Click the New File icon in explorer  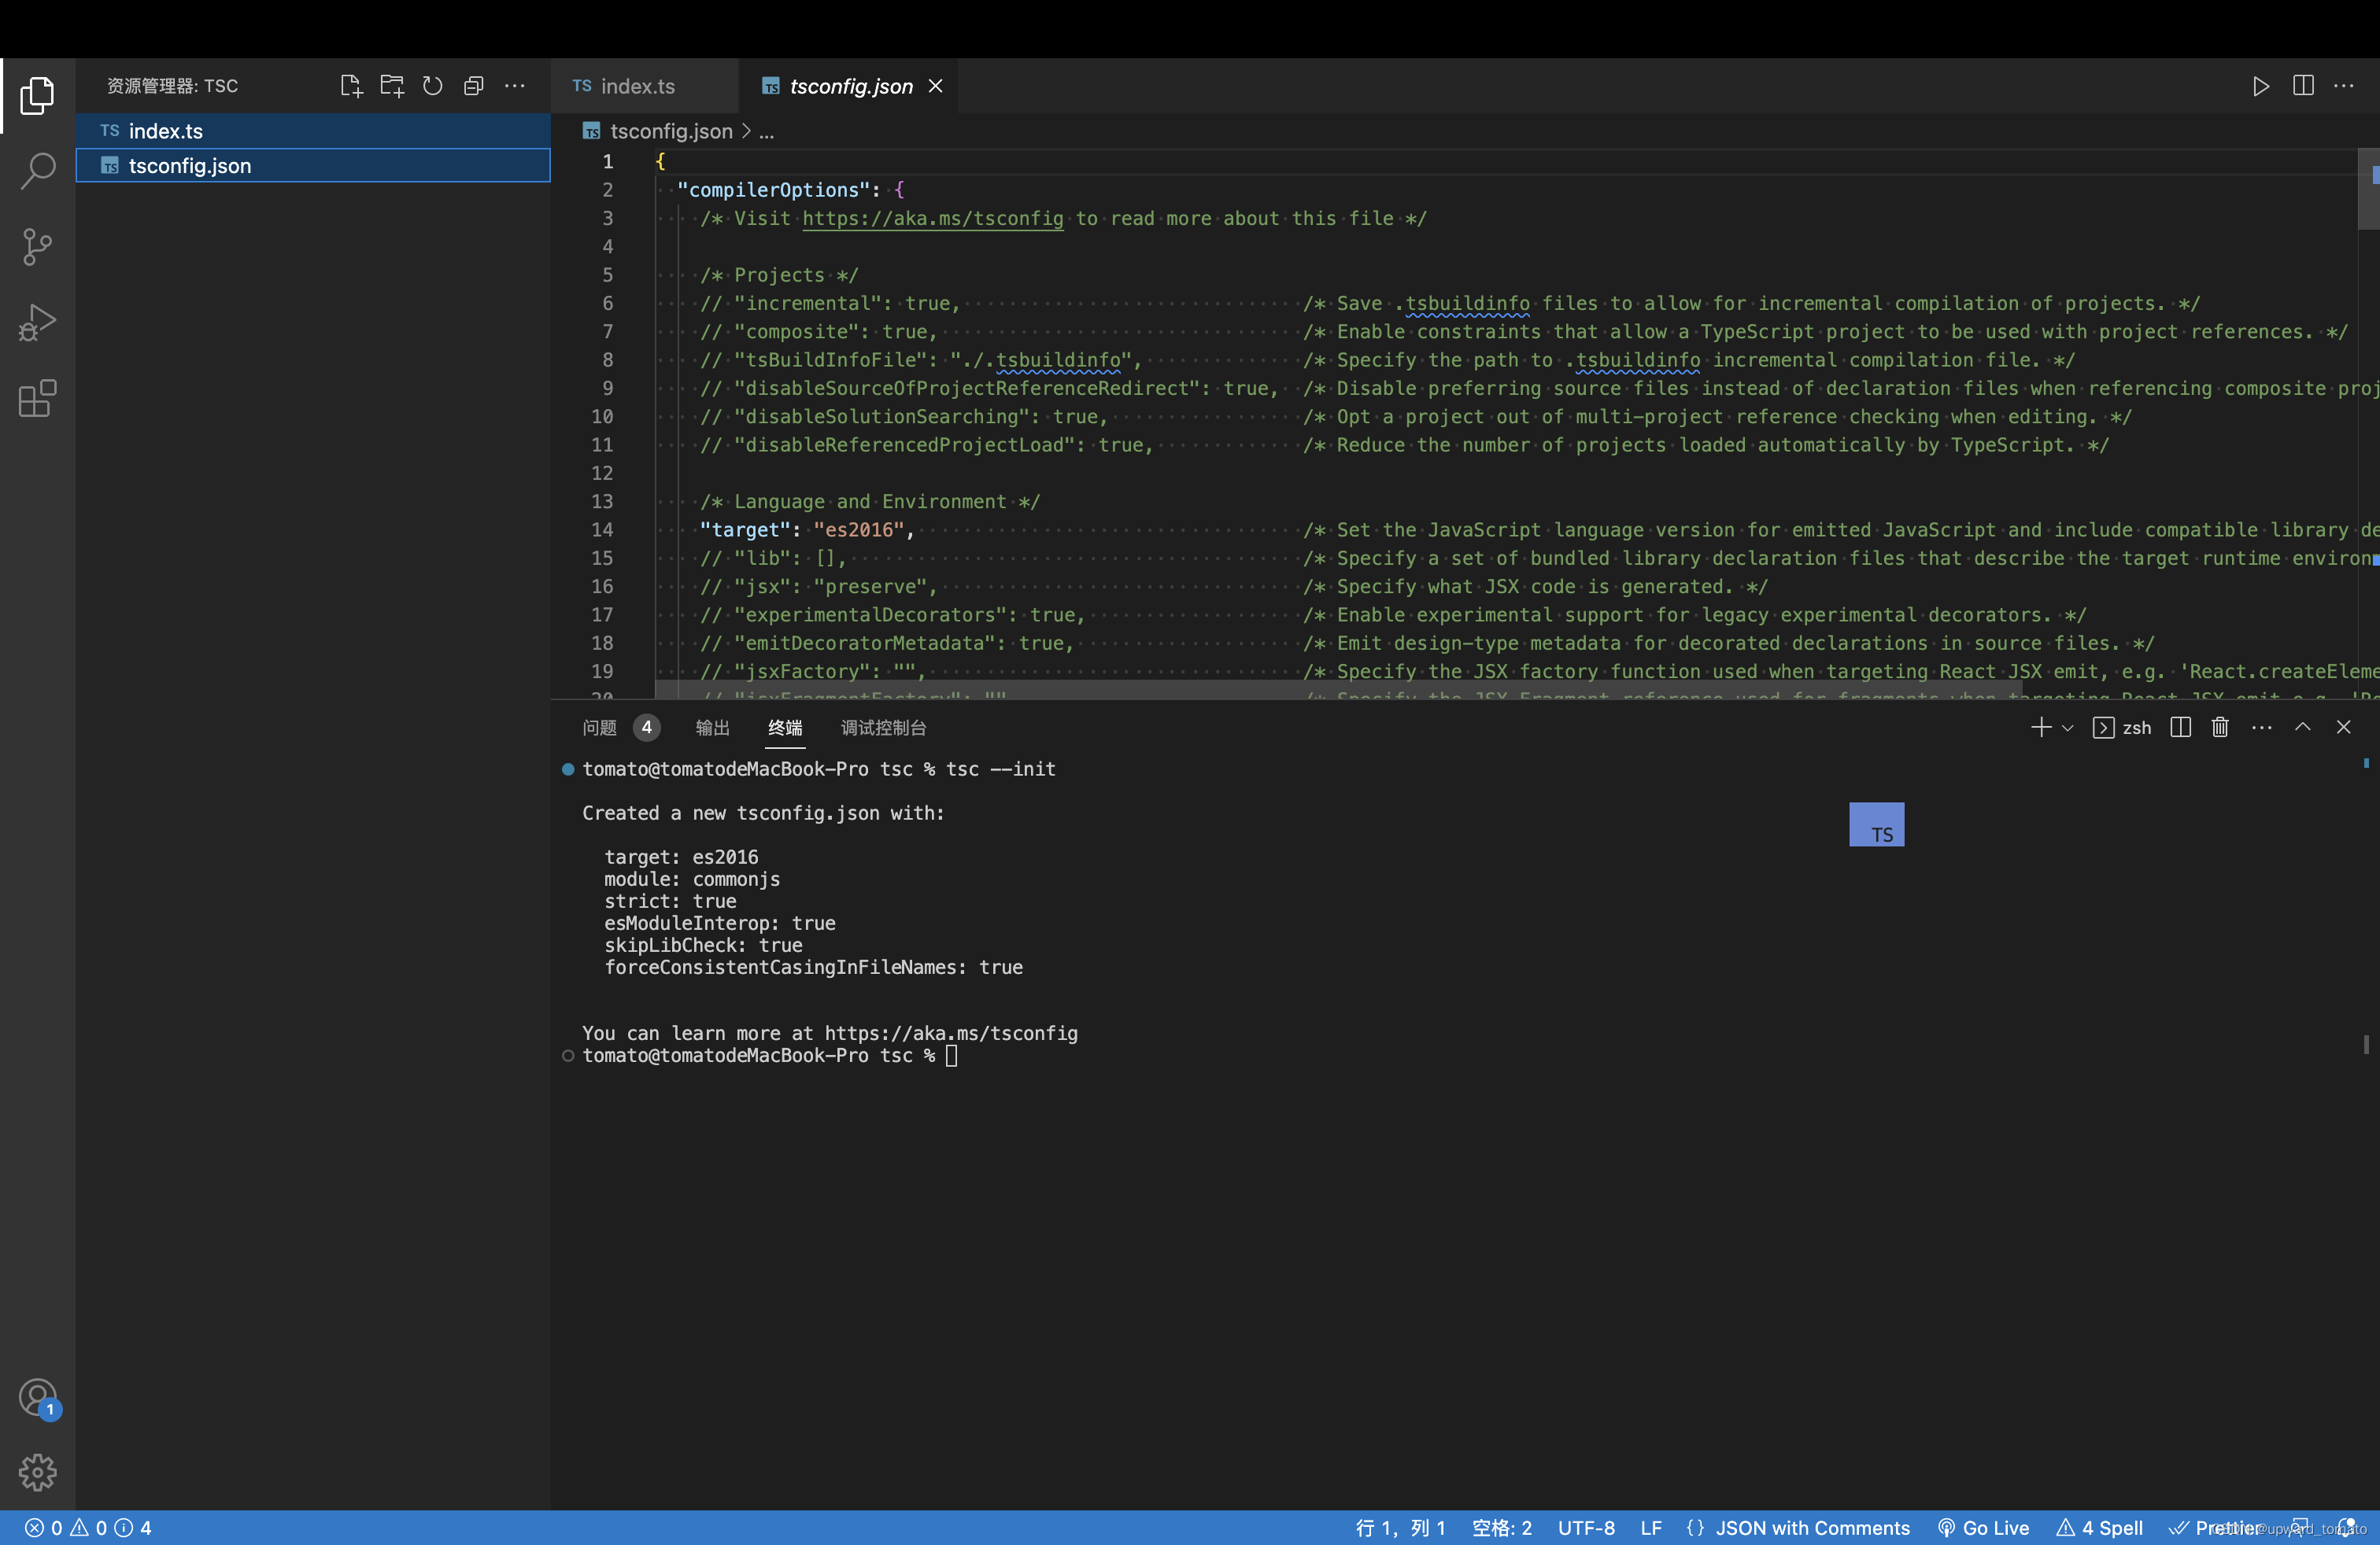coord(350,86)
